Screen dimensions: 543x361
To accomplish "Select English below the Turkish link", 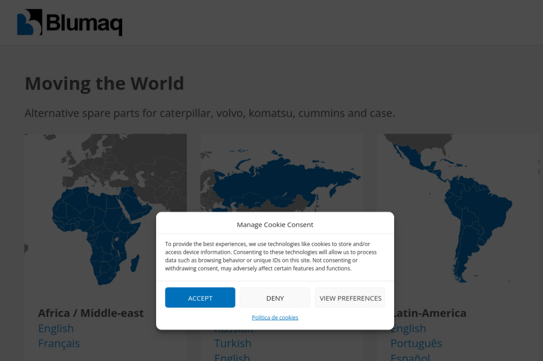I will tap(232, 357).
